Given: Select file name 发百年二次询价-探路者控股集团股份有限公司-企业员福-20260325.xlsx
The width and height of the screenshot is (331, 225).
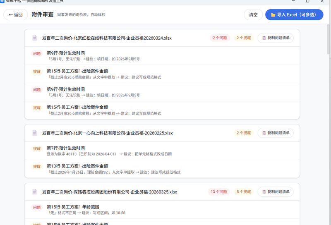Looking at the screenshot, I should point(110,192).
